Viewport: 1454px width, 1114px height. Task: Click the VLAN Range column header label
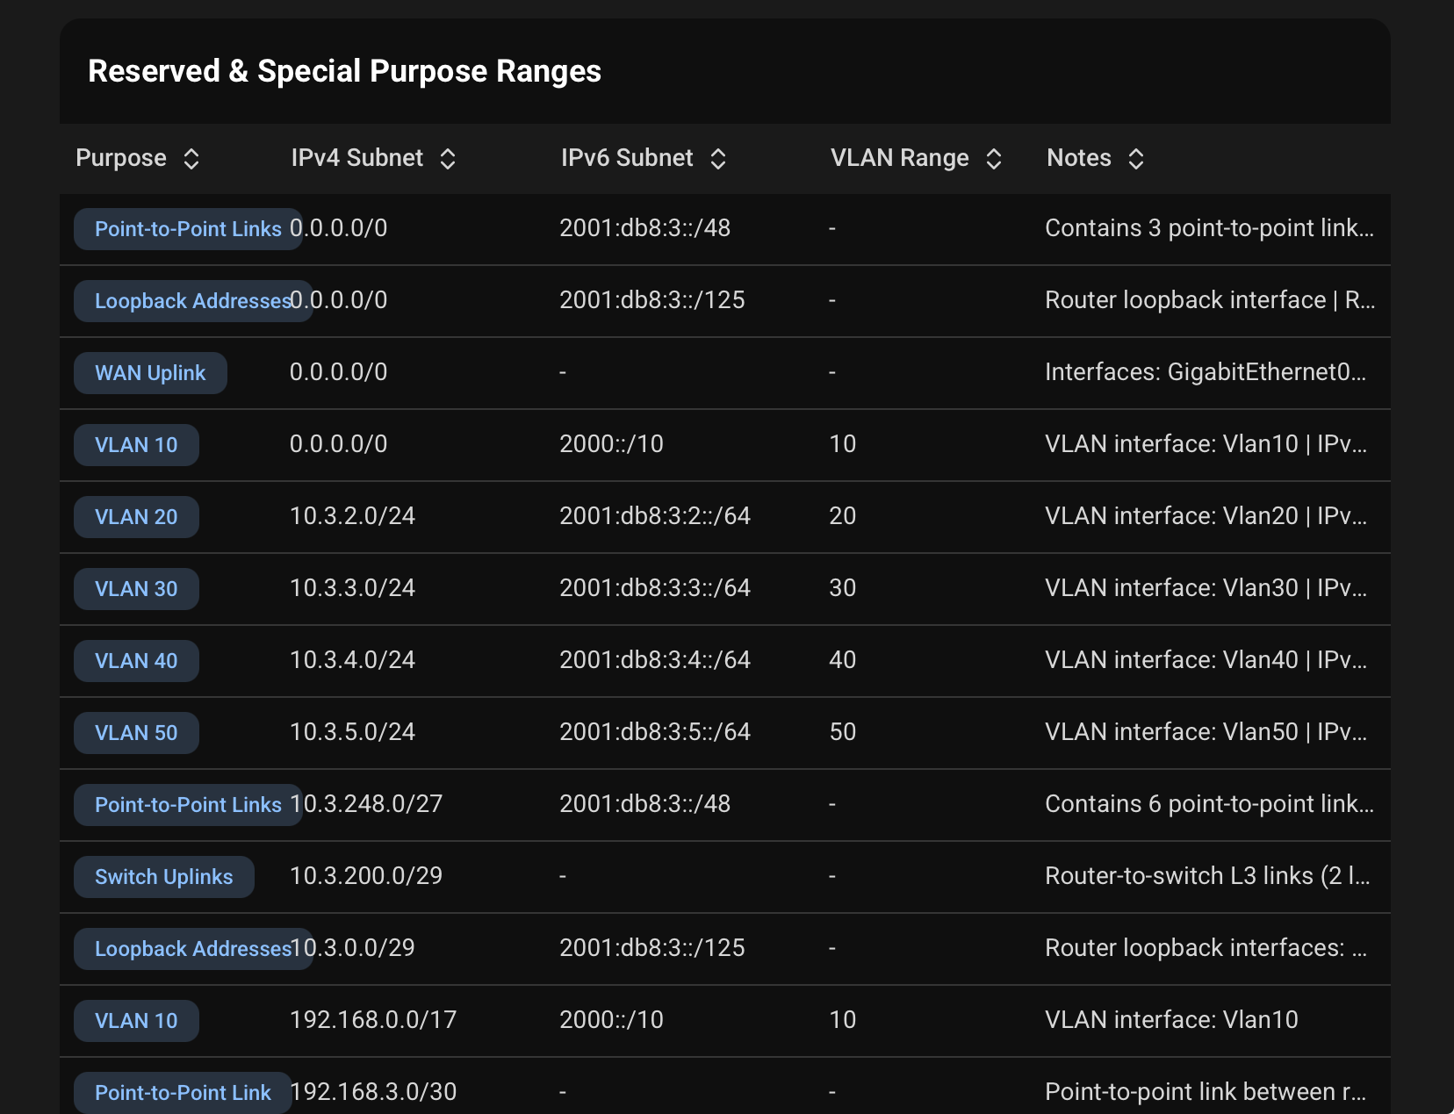tap(900, 158)
